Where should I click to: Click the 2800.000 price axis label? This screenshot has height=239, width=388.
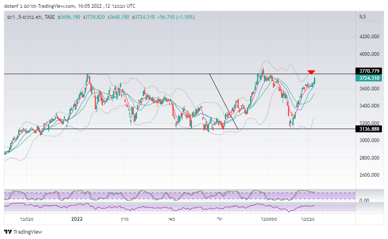[x=369, y=158]
